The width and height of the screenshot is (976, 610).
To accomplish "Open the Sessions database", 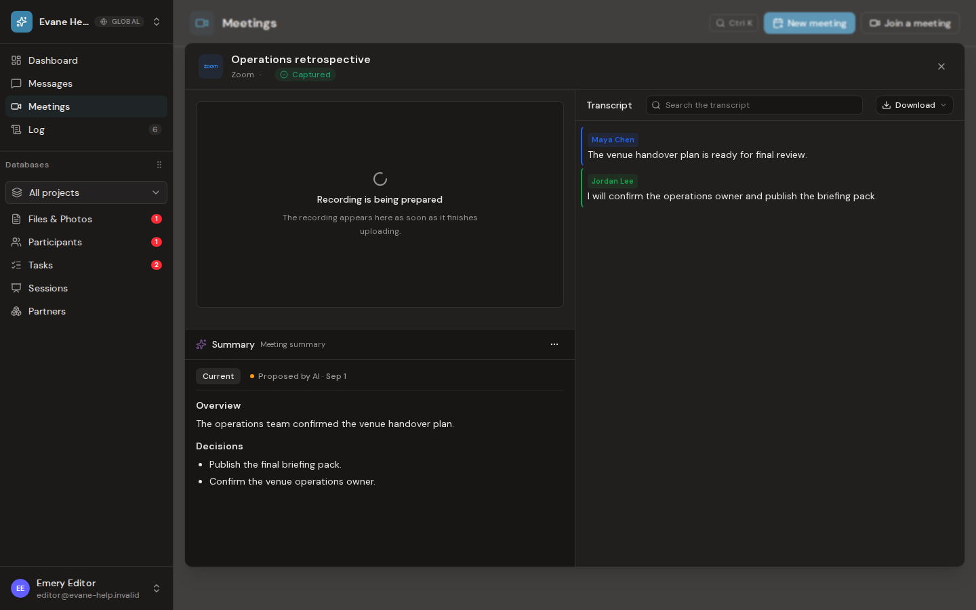I will 86,288.
